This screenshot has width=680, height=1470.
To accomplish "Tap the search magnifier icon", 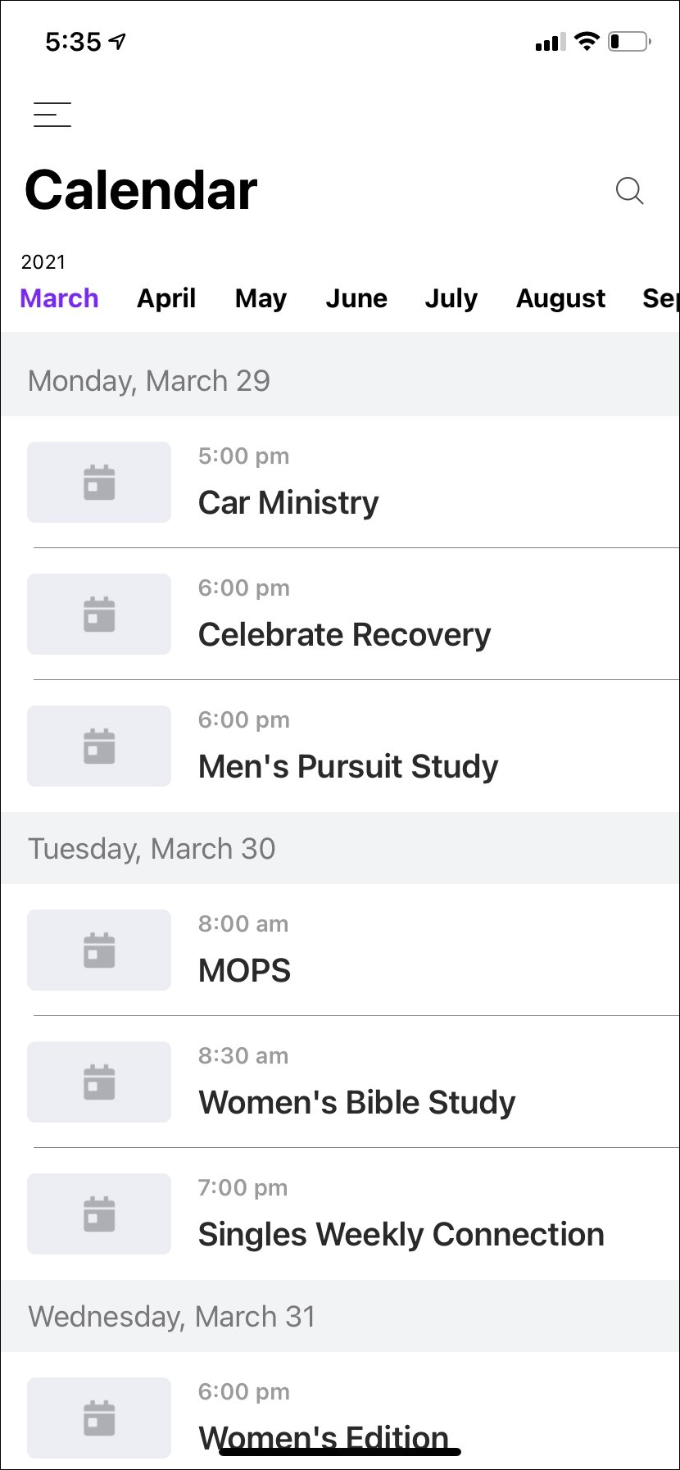I will tap(629, 191).
